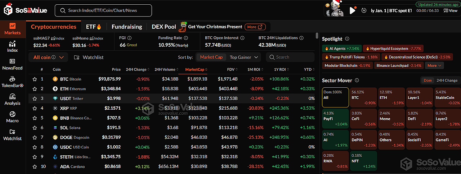Viewport: 461px width, 174px height.
Task: Open NewsFeed in the sidebar
Action: click(x=13, y=64)
